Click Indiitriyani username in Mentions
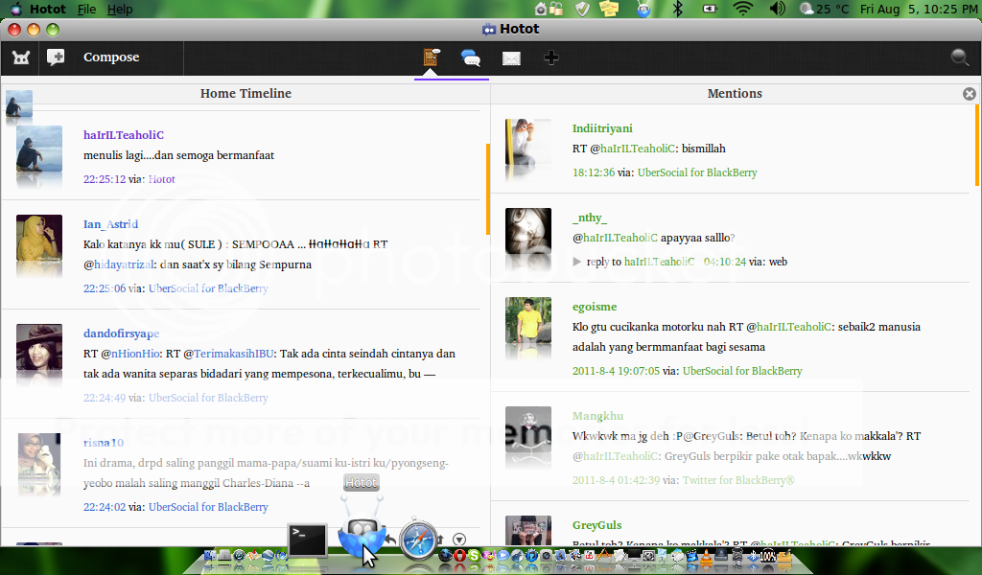The height and width of the screenshot is (575, 982). [x=602, y=128]
